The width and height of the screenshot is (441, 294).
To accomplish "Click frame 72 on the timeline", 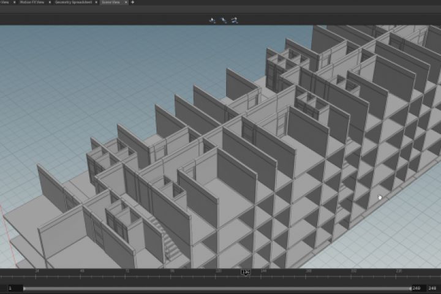I will click(127, 271).
